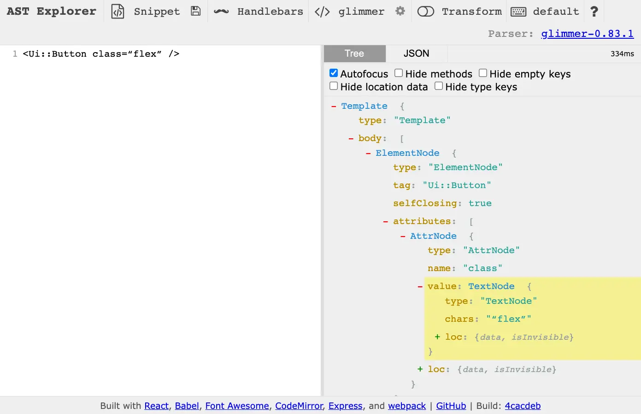Click the Handlebars mustache icon
The height and width of the screenshot is (414, 641).
coord(221,12)
